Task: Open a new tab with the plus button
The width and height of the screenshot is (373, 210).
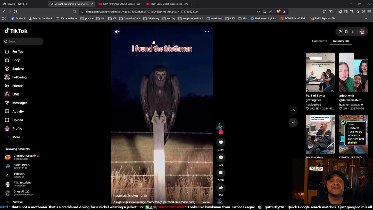Action: [x=195, y=4]
